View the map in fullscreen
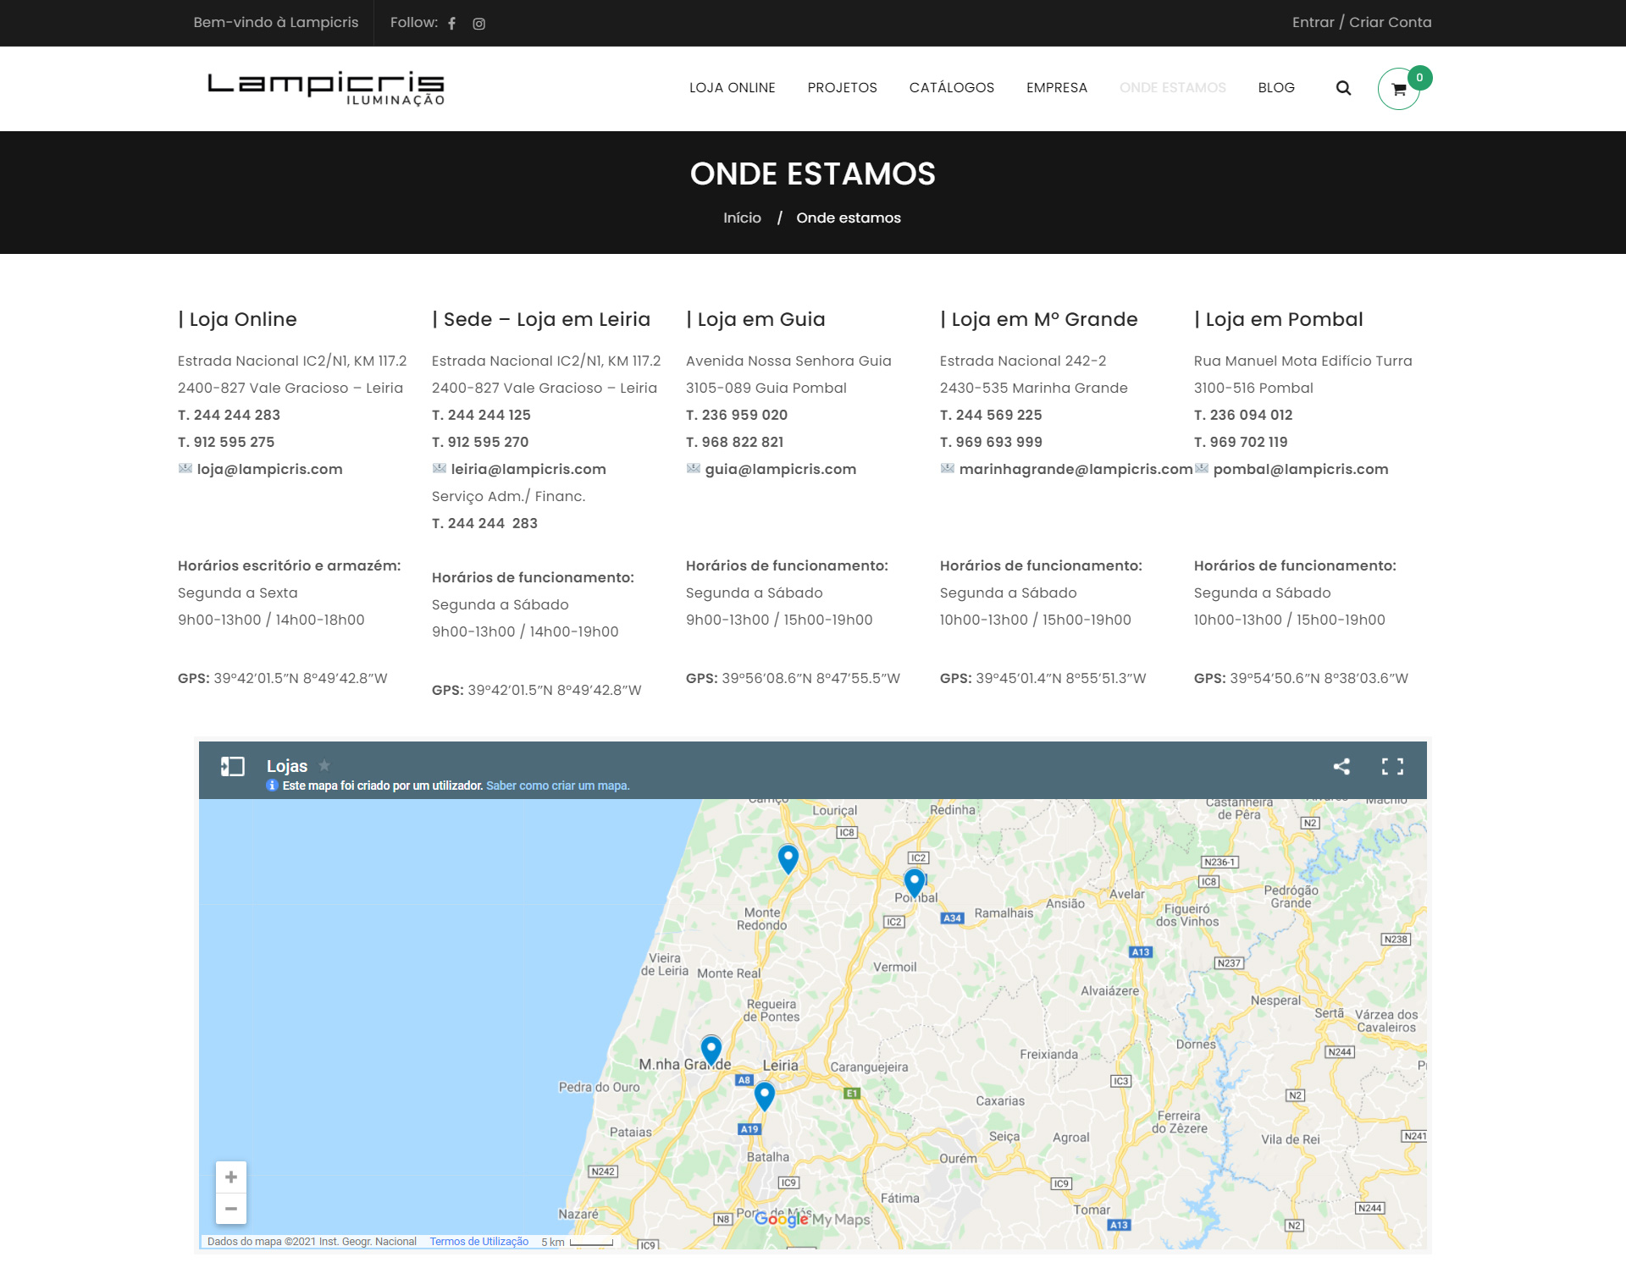The image size is (1626, 1279). 1392,767
